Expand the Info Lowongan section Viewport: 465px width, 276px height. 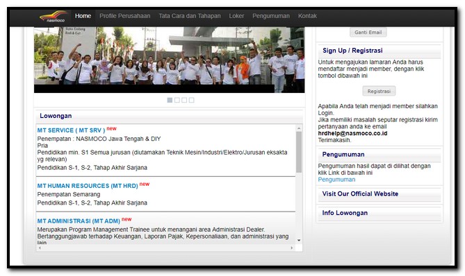point(380,213)
